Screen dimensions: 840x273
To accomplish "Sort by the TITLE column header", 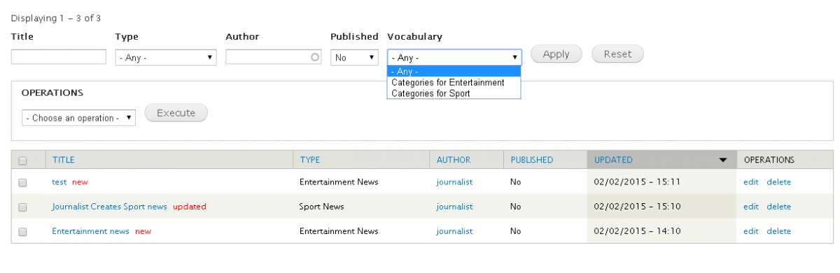I will (x=63, y=160).
